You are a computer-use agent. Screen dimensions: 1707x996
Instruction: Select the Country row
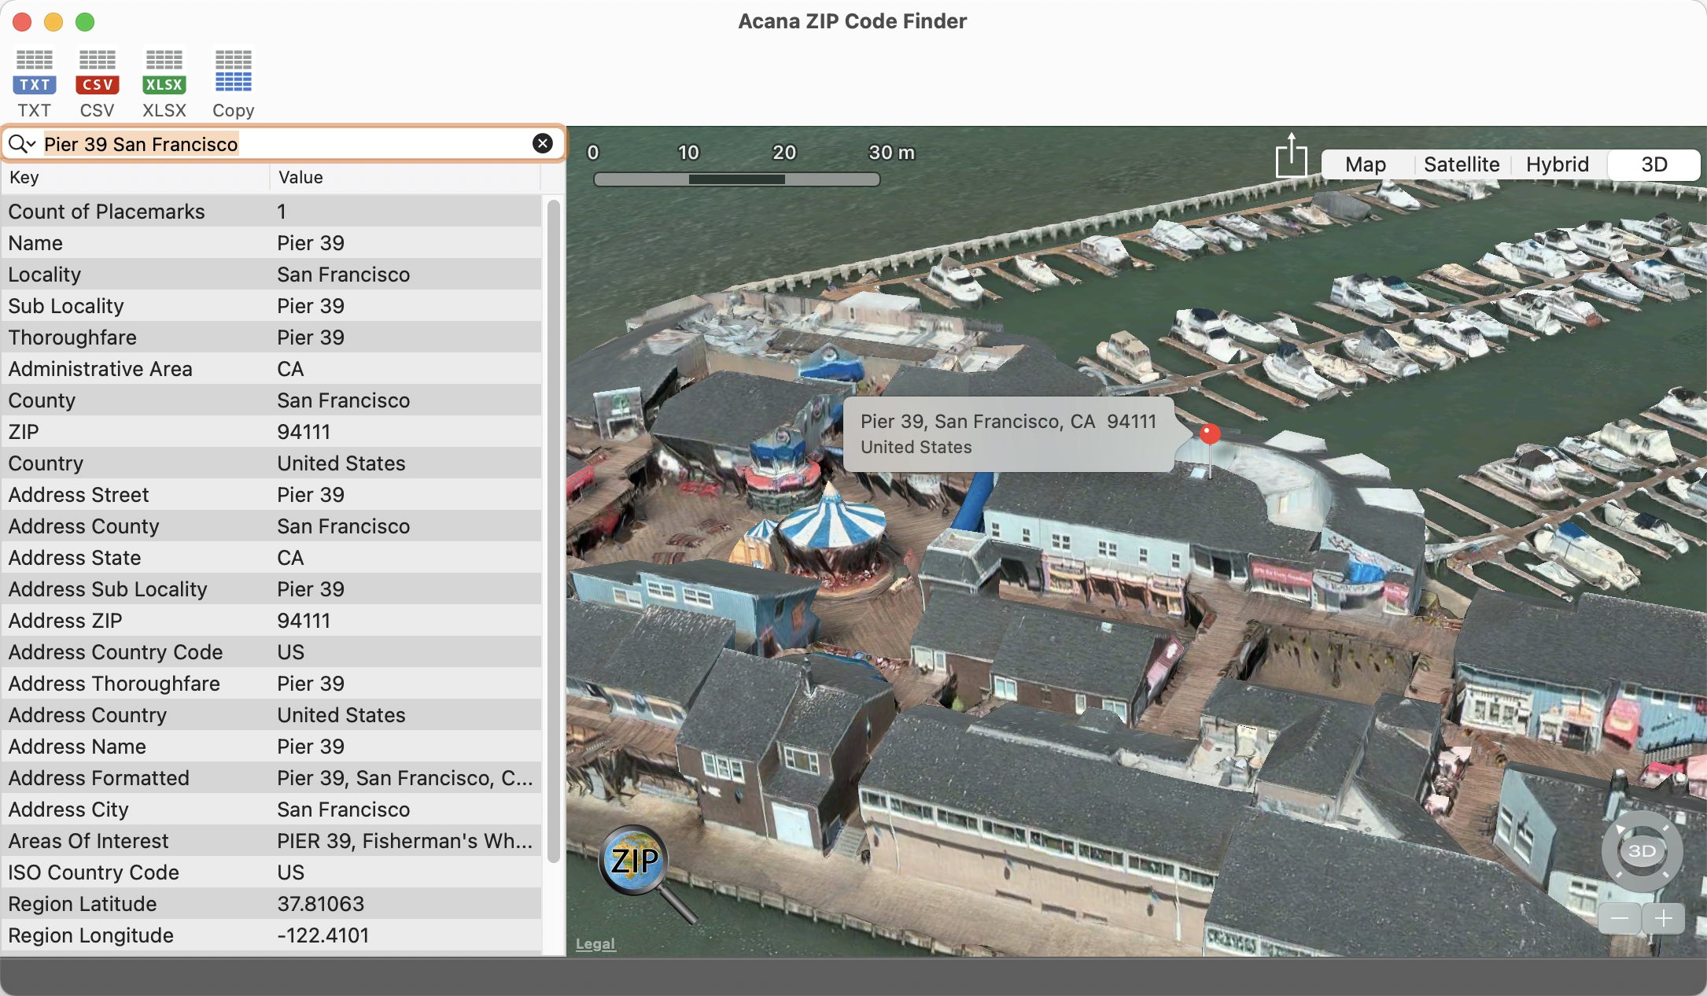tap(271, 463)
